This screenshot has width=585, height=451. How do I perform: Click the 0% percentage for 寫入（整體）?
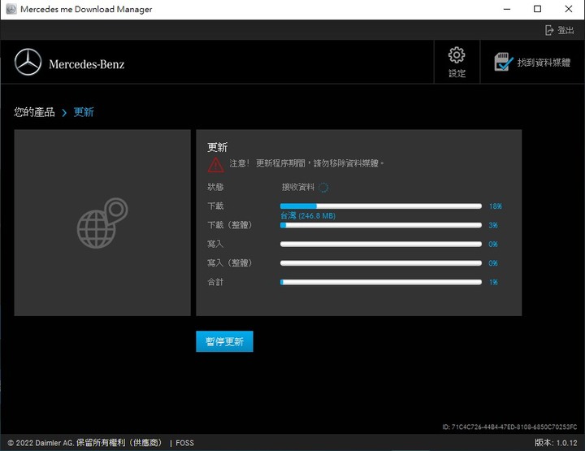coord(493,263)
